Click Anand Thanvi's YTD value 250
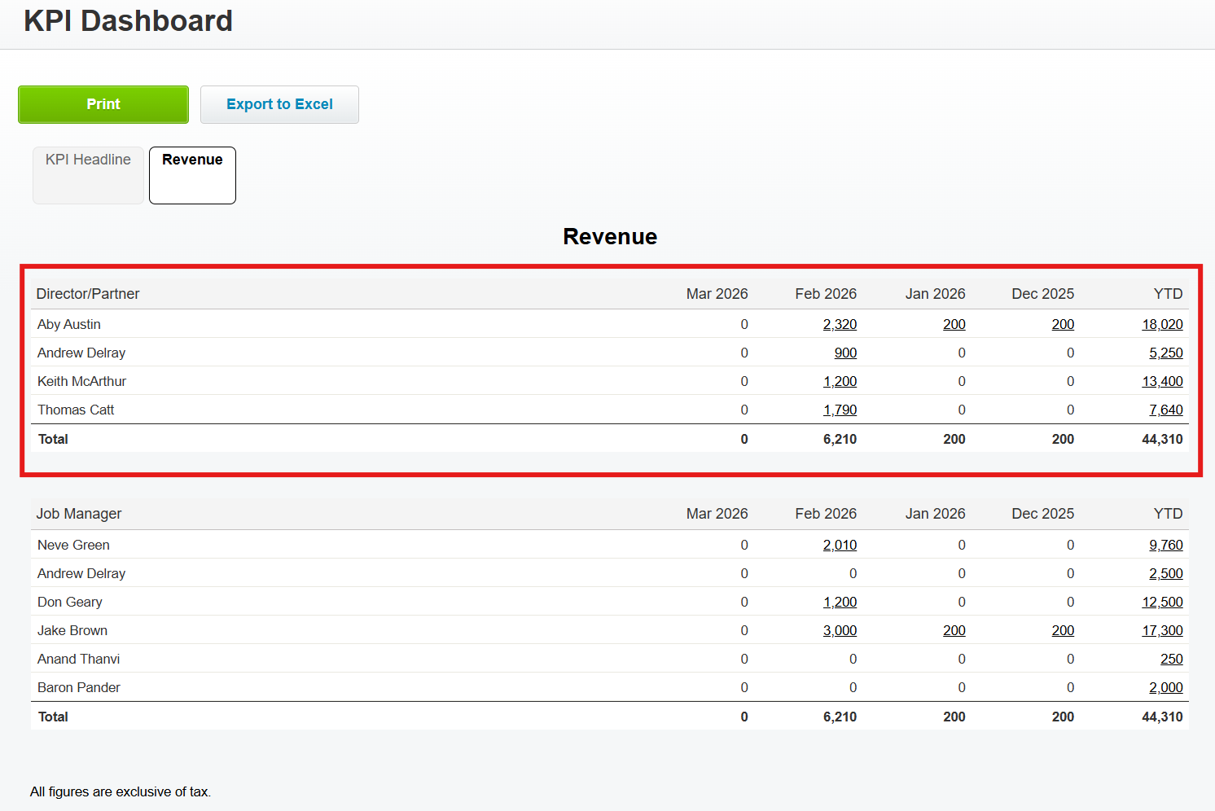 point(1172,659)
